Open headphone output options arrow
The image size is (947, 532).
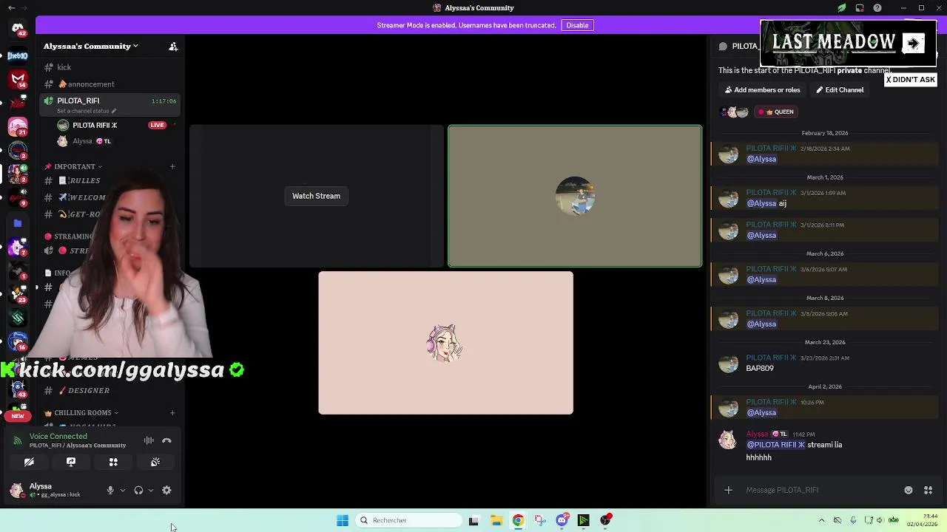pos(151,490)
